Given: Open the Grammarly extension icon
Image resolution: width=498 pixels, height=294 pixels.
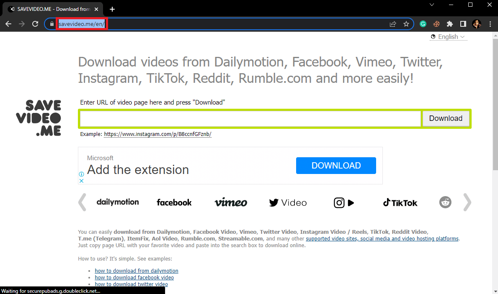Looking at the screenshot, I should point(423,24).
